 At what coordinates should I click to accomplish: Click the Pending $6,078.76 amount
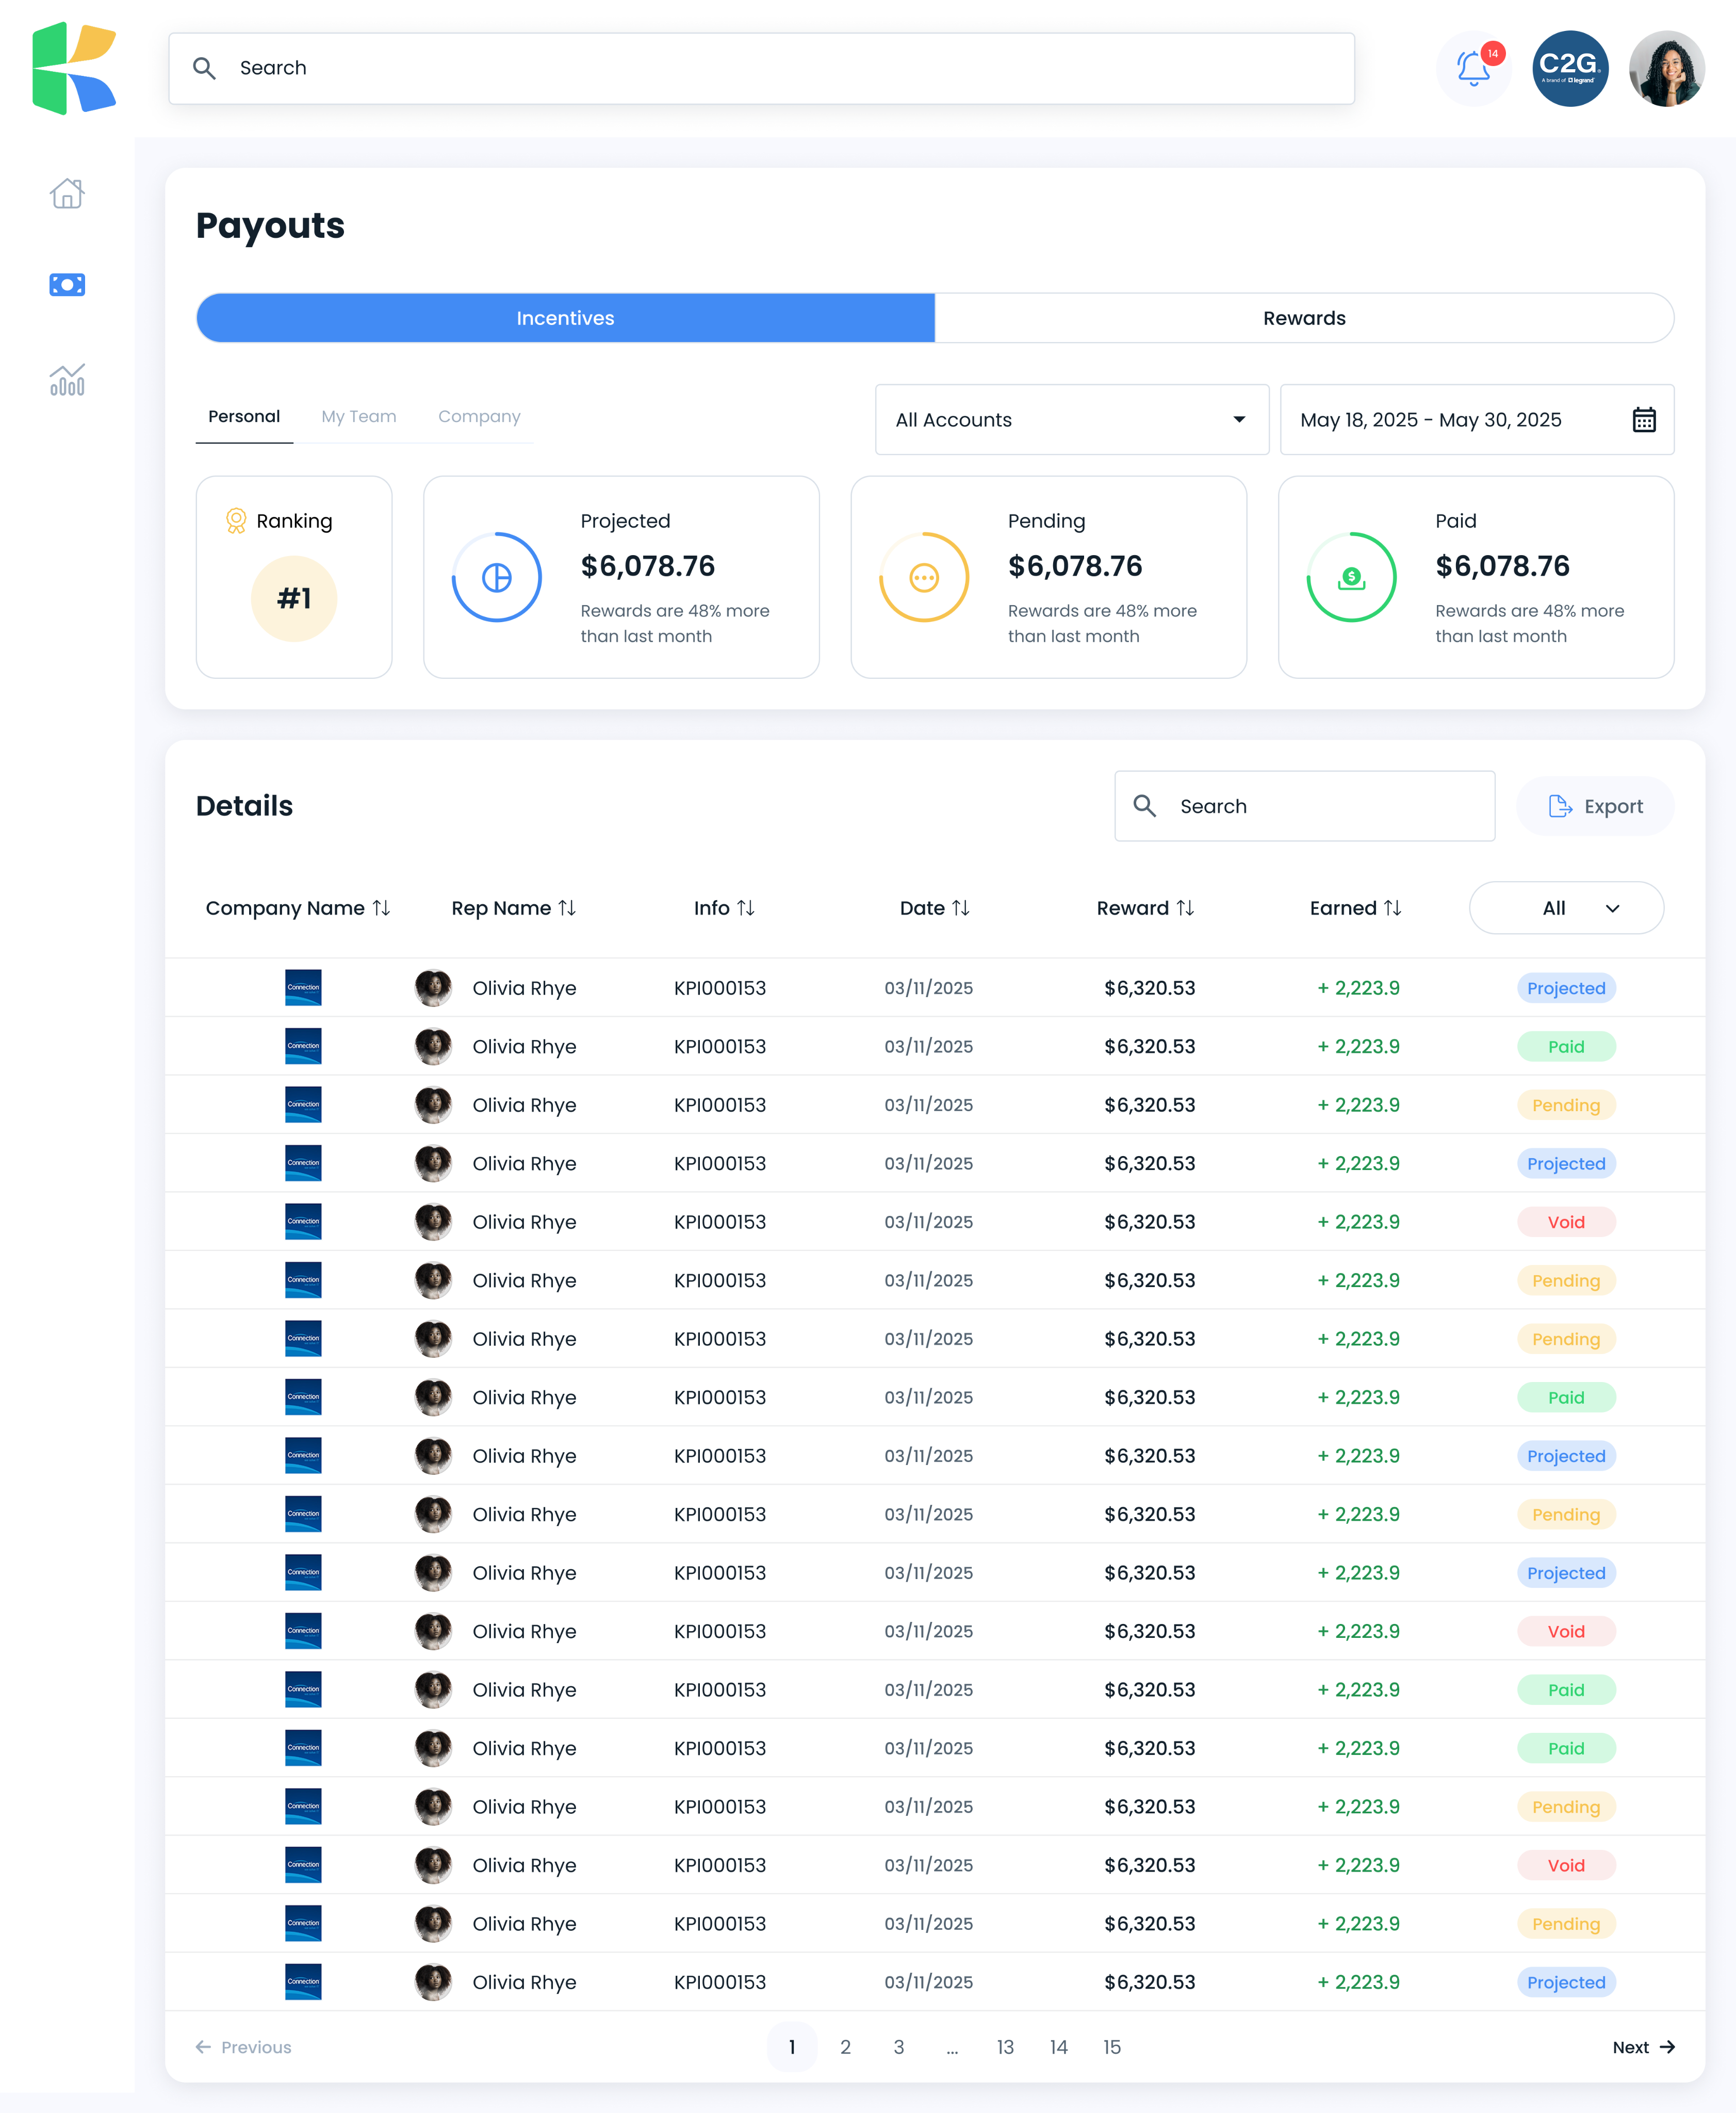pos(1075,566)
